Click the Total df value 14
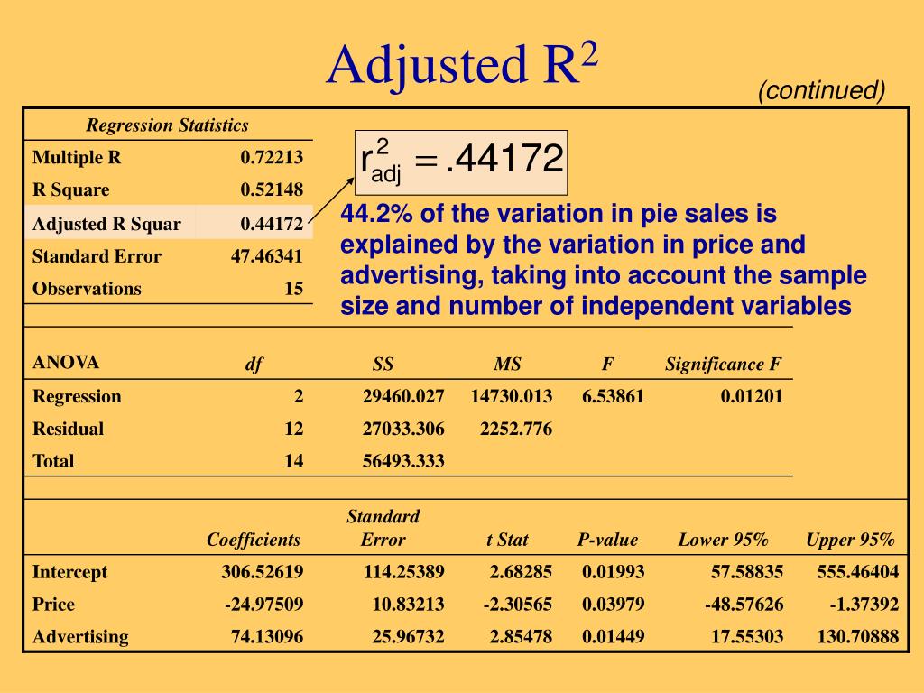The image size is (924, 693). tap(294, 461)
